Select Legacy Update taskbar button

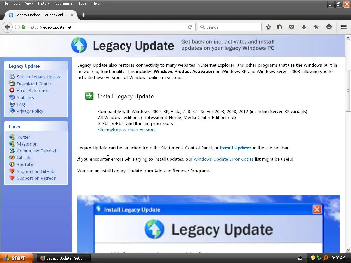63,258
